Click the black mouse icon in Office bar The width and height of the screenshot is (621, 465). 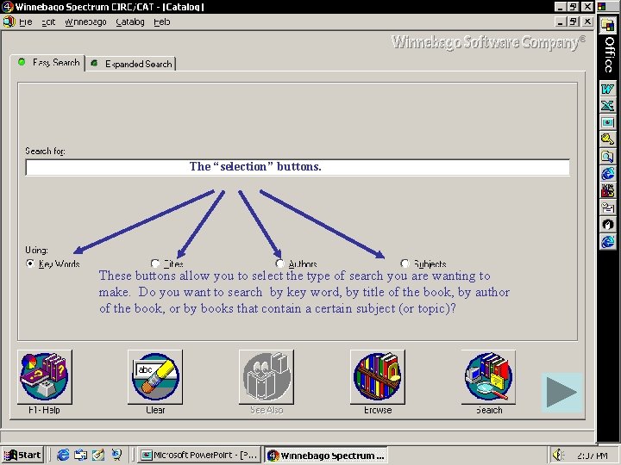coord(607,225)
